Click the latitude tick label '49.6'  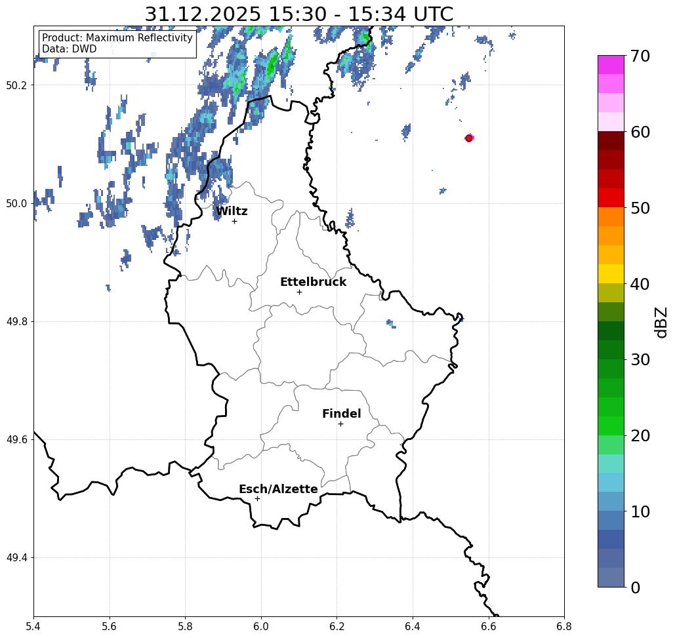coord(16,440)
